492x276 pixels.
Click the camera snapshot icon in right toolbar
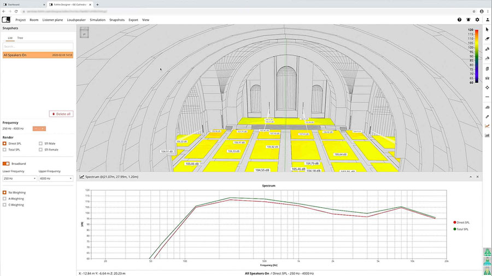[487, 107]
